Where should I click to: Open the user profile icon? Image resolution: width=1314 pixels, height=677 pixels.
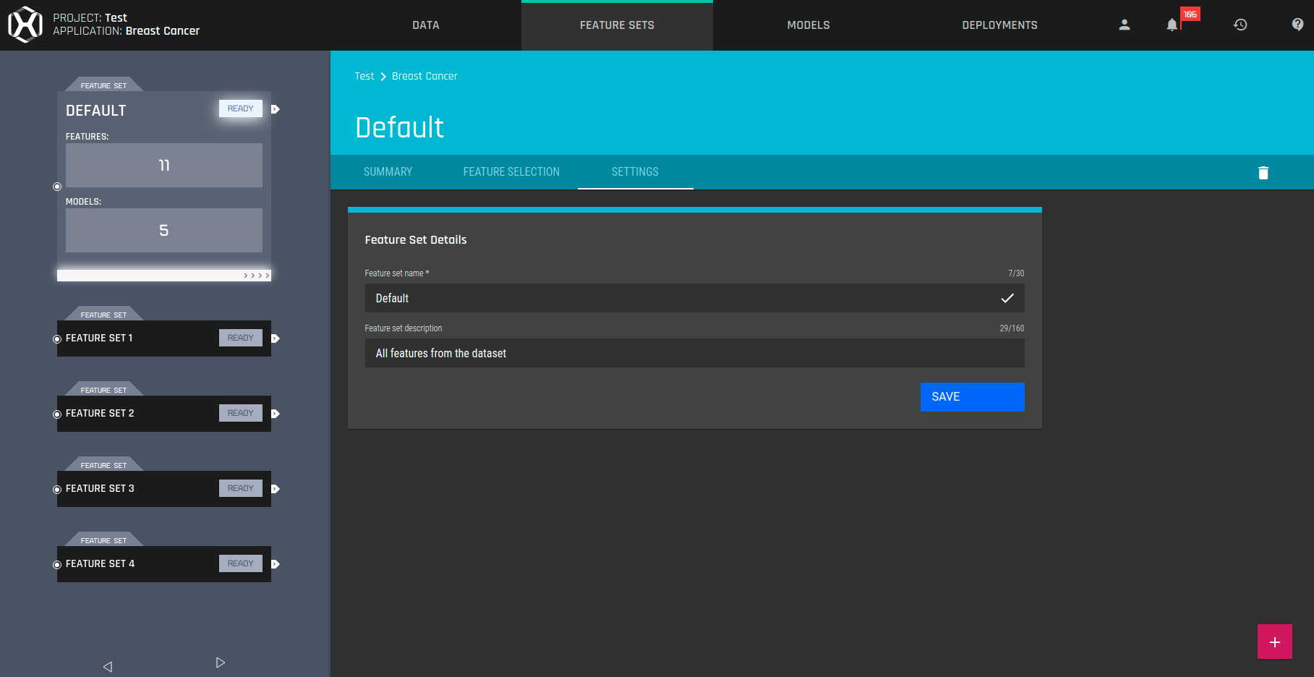[x=1124, y=24]
